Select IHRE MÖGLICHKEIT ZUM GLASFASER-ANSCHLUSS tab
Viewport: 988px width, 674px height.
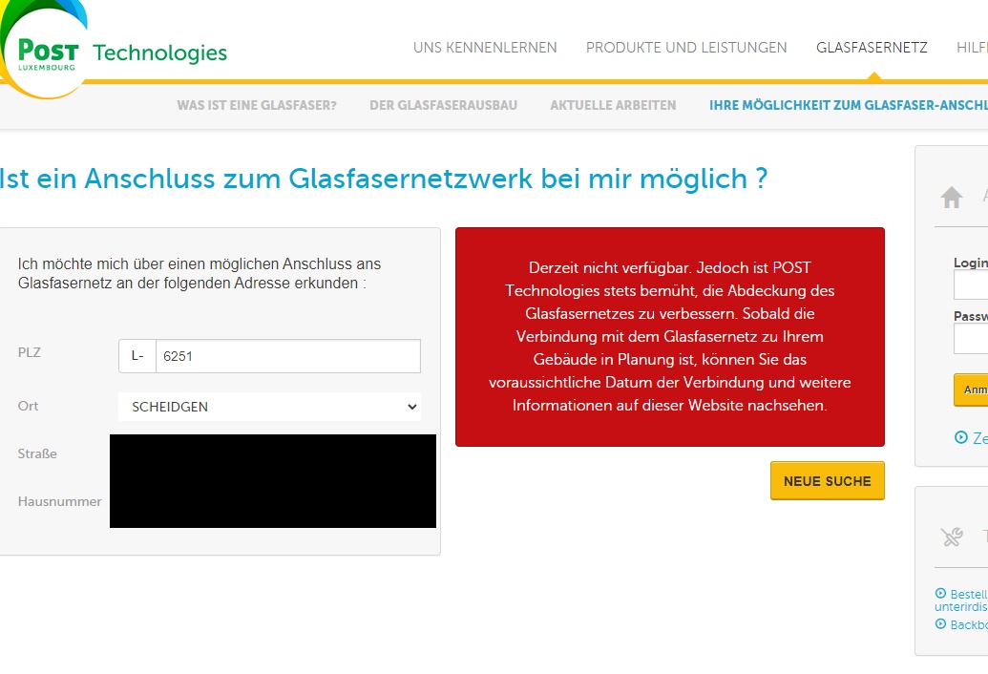(x=848, y=106)
